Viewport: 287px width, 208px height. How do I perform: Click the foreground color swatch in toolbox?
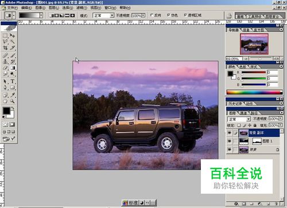tap(6, 111)
